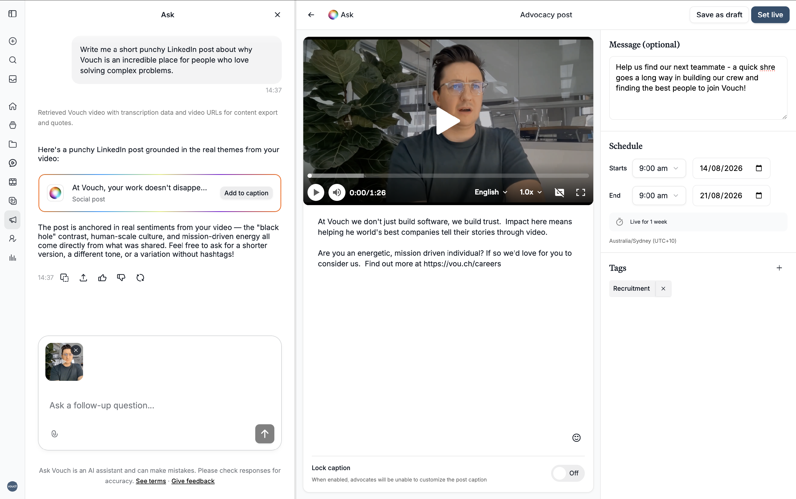This screenshot has height=499, width=796.
Task: Go back using the left arrow
Action: click(311, 15)
